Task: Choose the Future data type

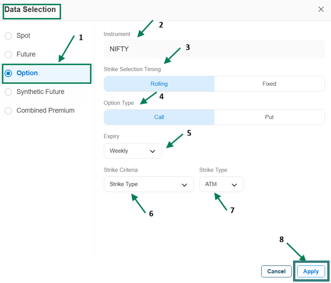Action: coord(8,54)
